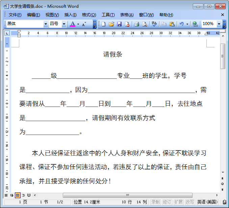Click the 请假条 title in the document
This screenshot has height=208, width=229.
(x=112, y=54)
